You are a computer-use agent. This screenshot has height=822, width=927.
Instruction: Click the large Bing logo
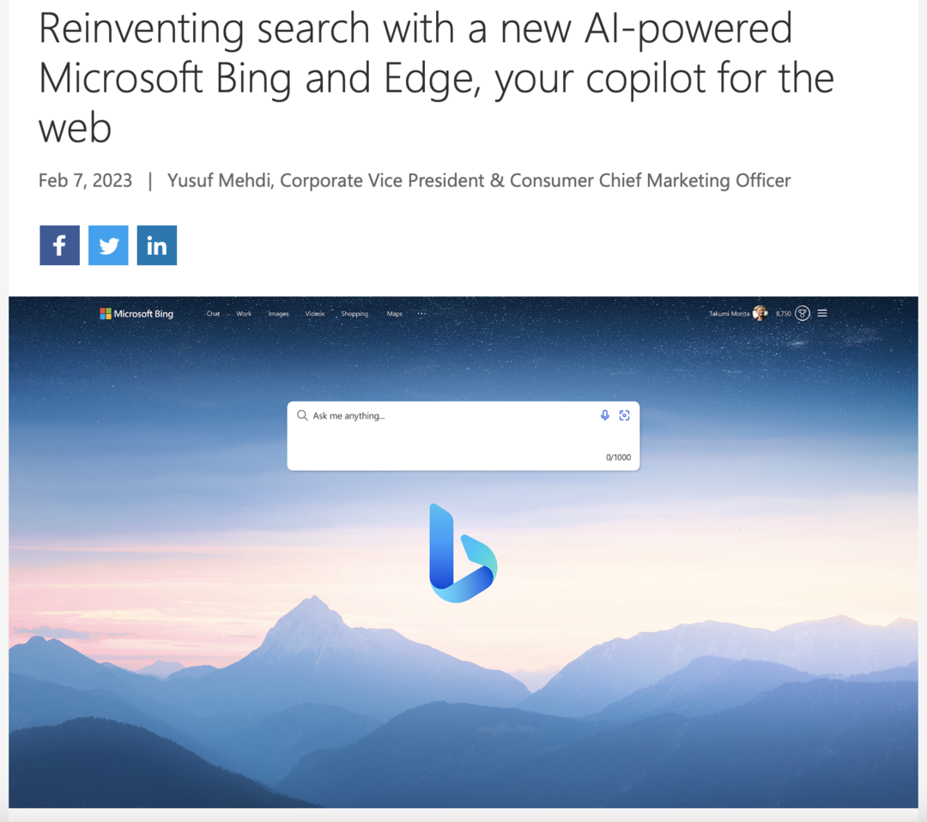(x=463, y=553)
